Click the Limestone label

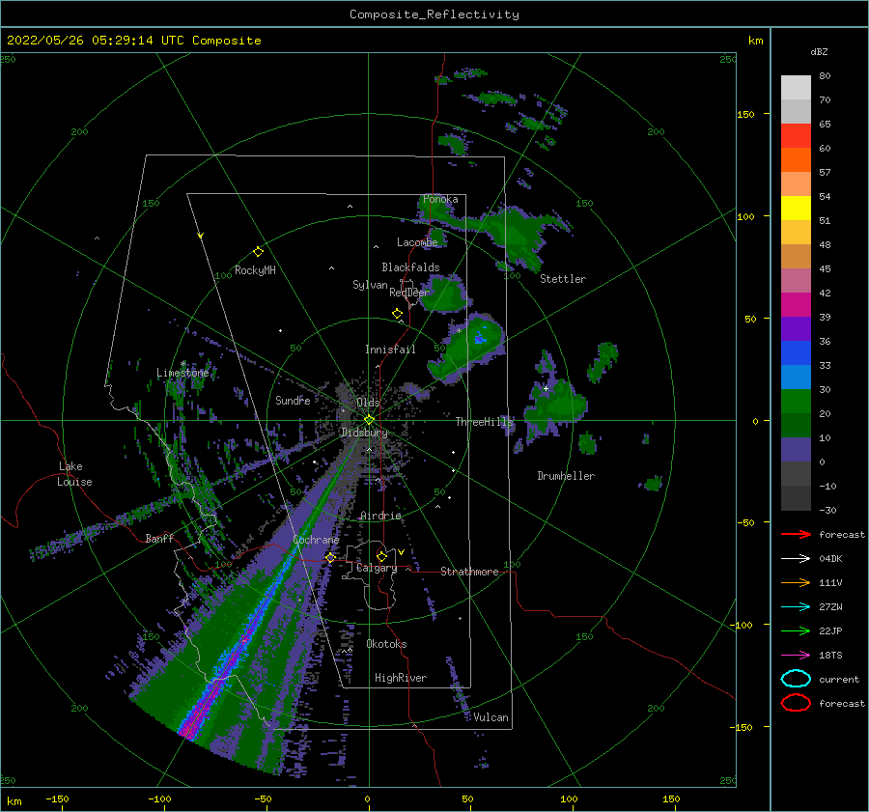[x=182, y=373]
